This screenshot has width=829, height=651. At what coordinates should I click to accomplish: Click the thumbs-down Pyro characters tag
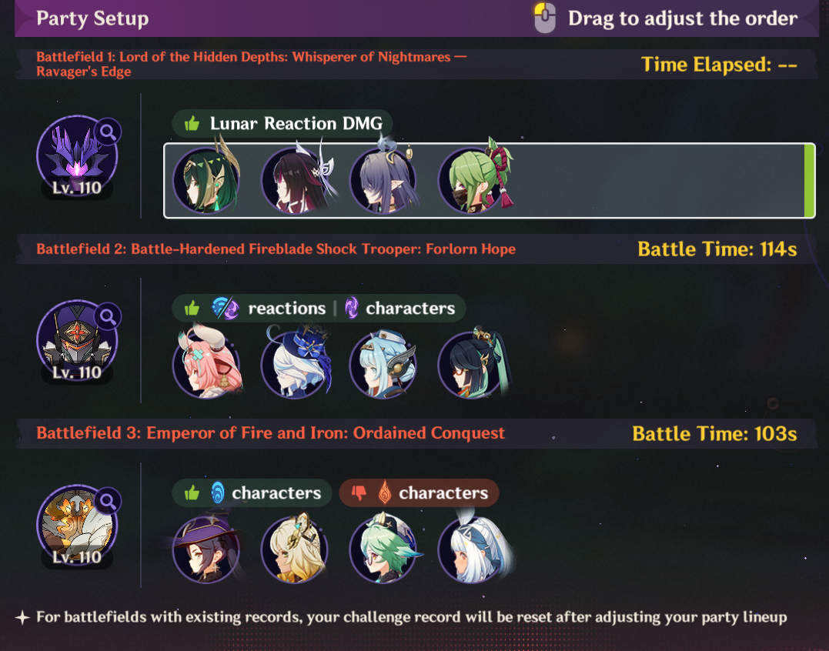[x=419, y=493]
